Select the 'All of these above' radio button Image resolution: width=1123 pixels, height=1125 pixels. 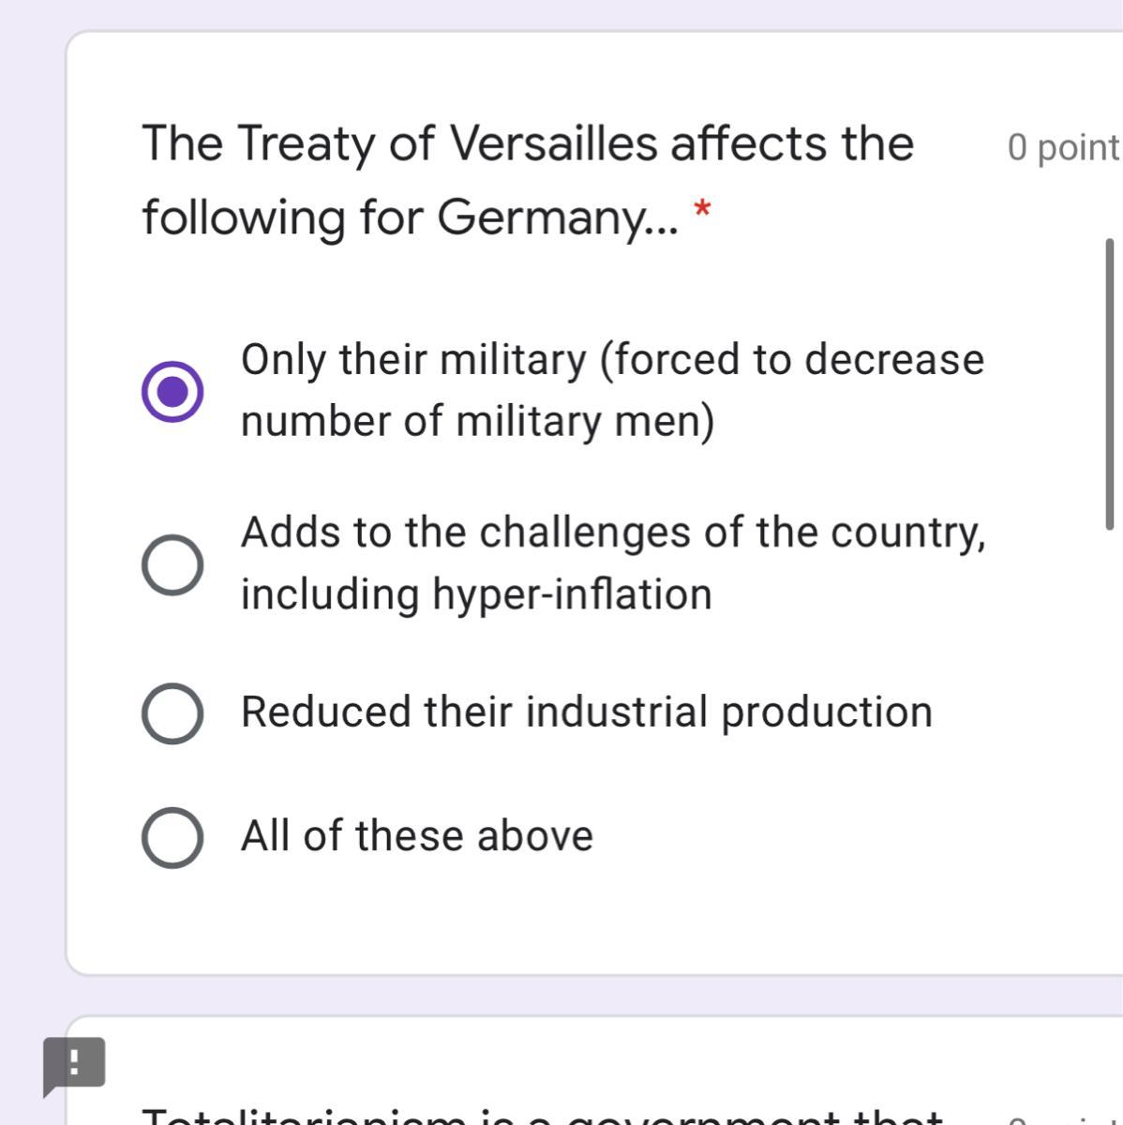[172, 837]
